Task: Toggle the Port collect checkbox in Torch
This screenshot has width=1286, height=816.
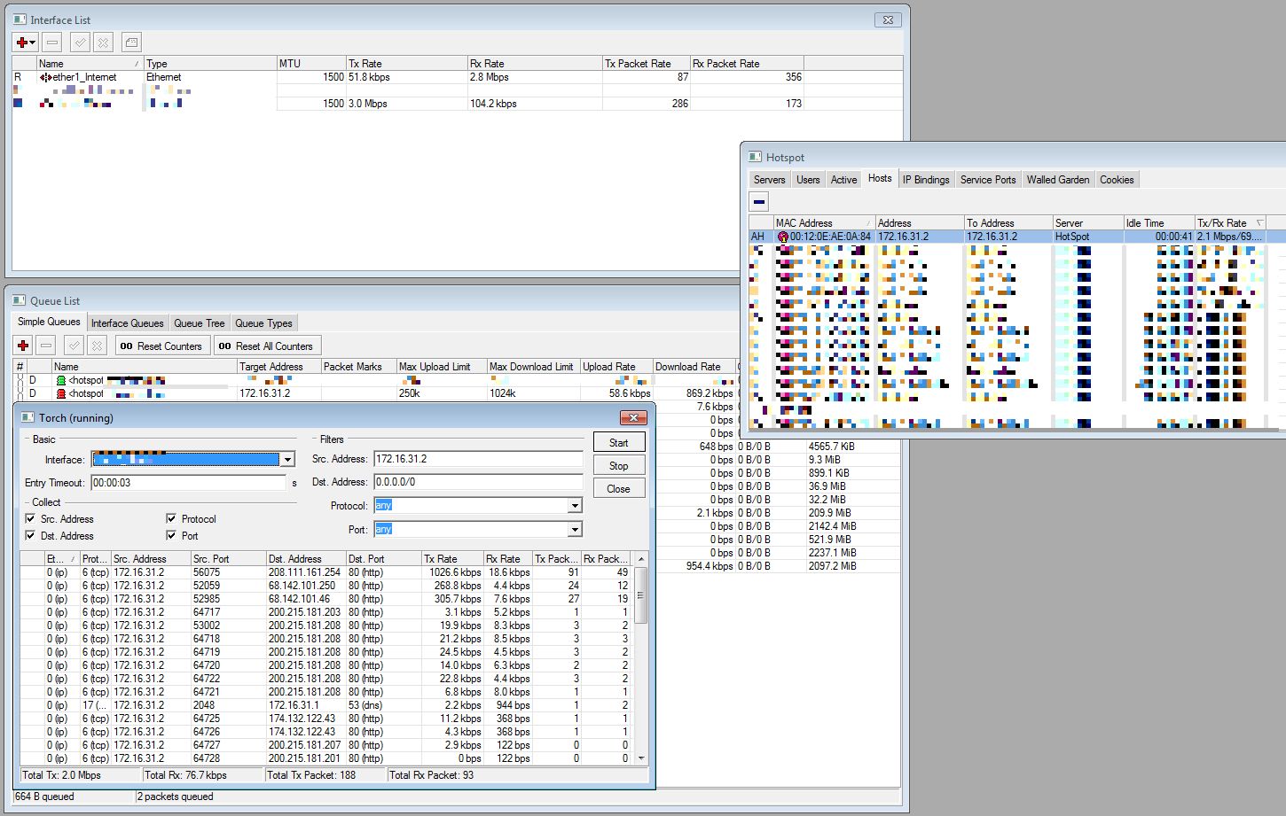Action: (171, 536)
